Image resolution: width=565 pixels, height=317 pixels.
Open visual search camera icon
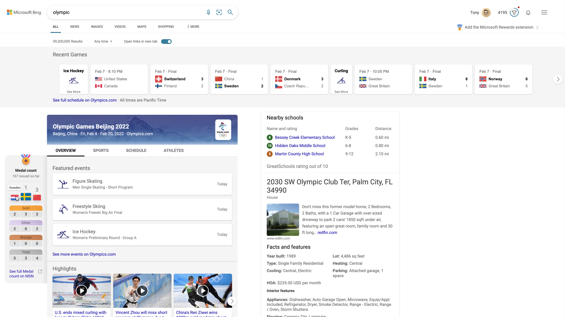(219, 12)
